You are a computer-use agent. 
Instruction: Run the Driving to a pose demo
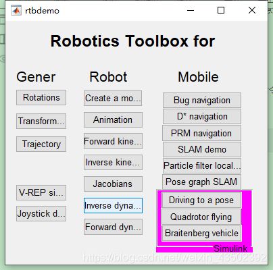point(201,200)
